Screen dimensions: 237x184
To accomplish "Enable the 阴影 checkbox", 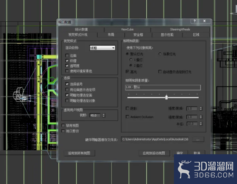I will point(127,108).
